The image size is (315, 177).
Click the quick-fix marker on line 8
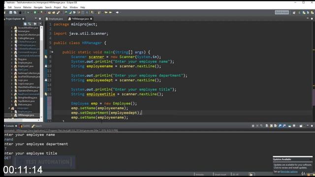[46, 57]
